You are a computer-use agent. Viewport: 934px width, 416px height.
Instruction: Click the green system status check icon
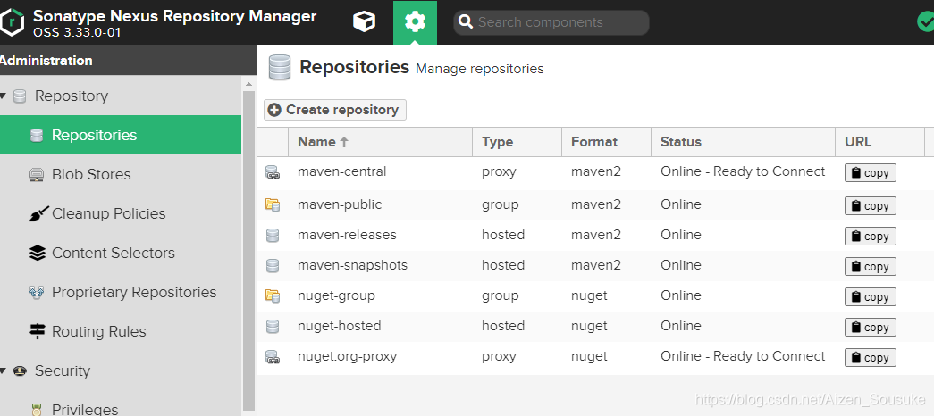[925, 21]
